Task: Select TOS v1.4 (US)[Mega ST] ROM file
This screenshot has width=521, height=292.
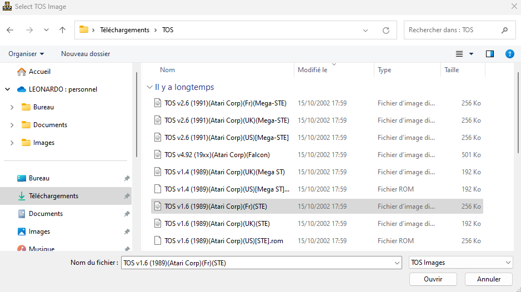Action: click(x=317, y=189)
